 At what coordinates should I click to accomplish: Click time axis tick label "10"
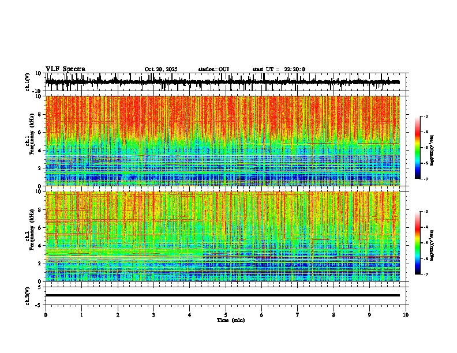(406, 315)
